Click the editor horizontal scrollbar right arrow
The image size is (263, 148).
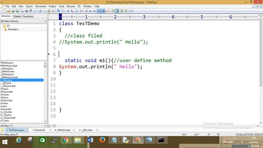coord(258,126)
